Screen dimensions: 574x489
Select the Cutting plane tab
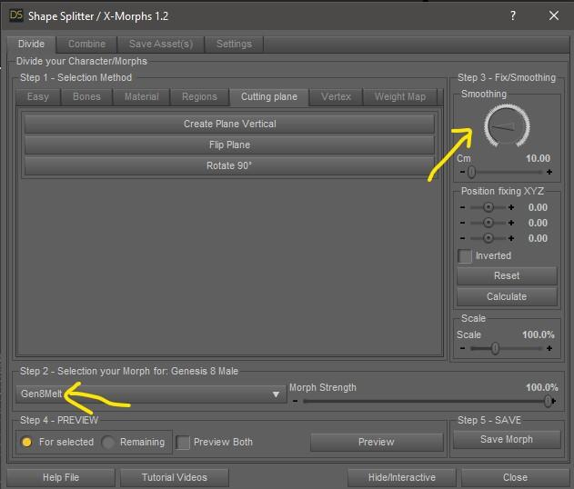point(269,97)
